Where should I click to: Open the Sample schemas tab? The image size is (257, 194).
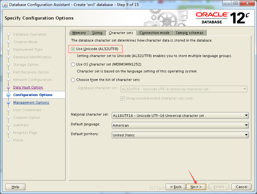(x=190, y=33)
